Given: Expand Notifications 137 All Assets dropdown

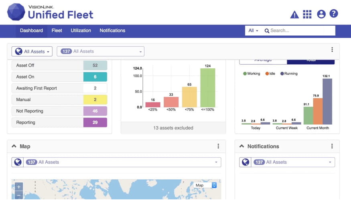Looking at the screenshot, I should pyautogui.click(x=293, y=162).
